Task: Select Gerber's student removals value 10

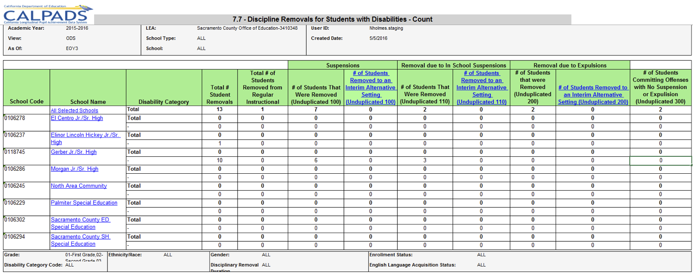Action: coord(220,160)
